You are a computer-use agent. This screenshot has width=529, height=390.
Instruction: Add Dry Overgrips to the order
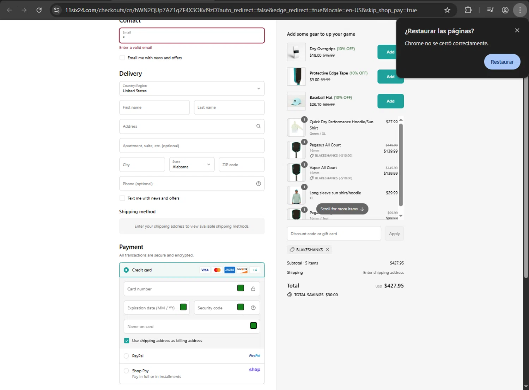click(x=390, y=52)
